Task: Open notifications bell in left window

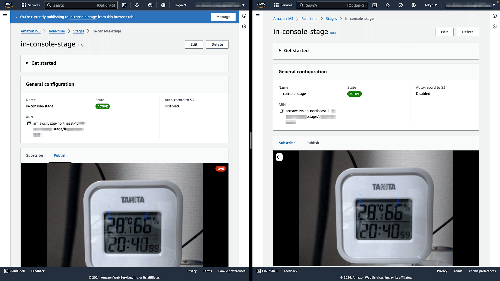Action: tap(137, 5)
